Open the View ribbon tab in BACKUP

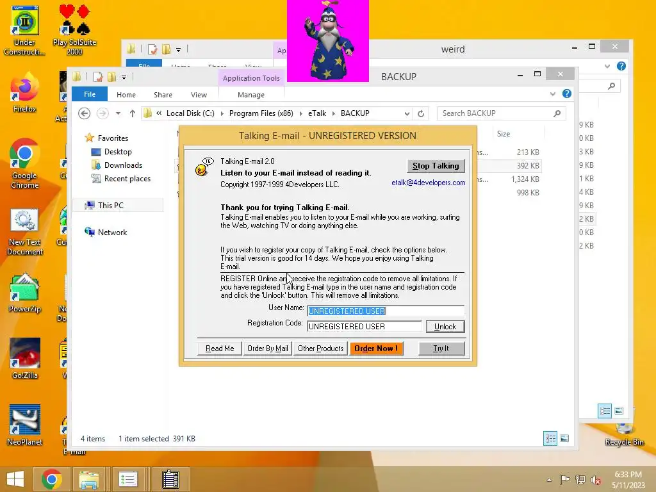[x=199, y=95]
